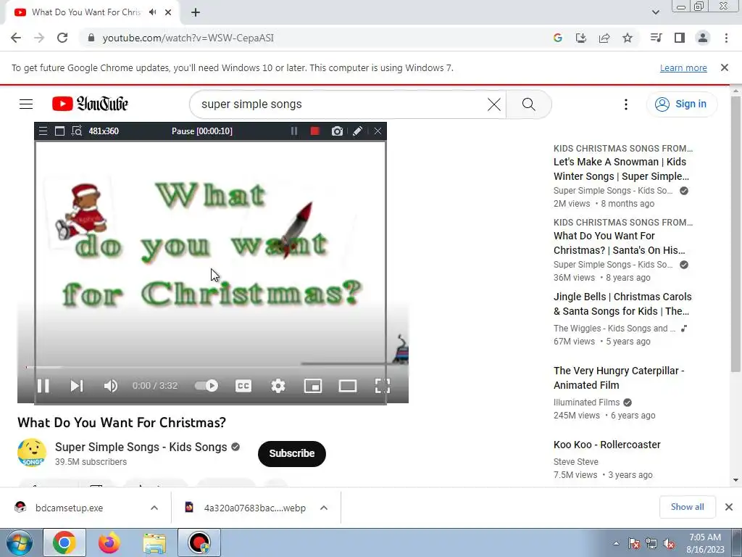Share this page icon

pos(604,38)
